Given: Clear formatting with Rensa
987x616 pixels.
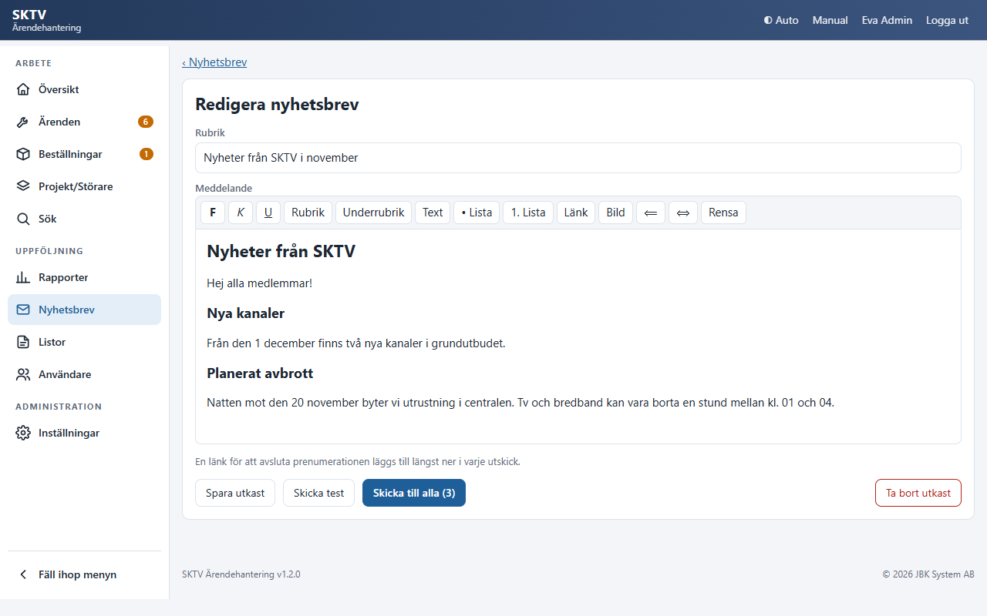Looking at the screenshot, I should point(723,213).
